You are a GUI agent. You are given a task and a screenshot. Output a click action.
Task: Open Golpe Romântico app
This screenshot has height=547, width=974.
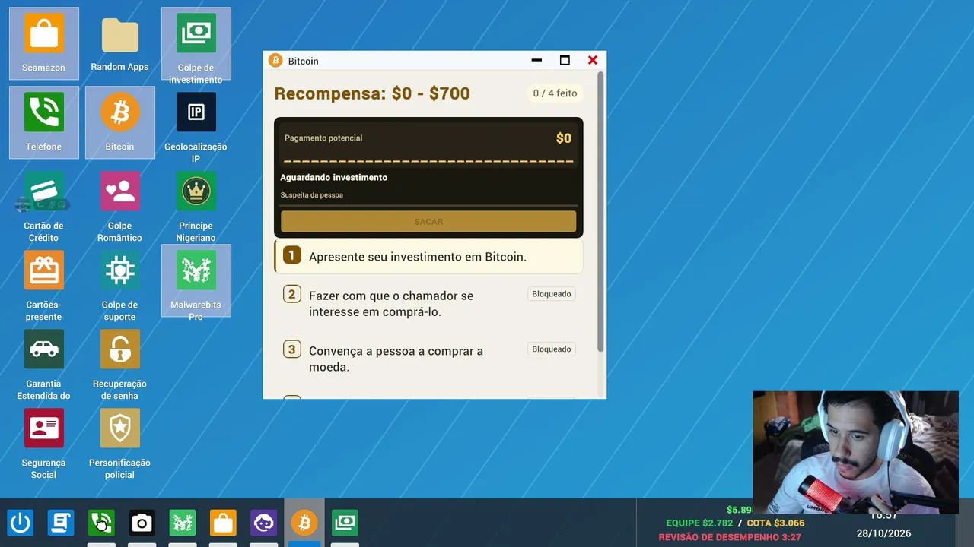[120, 205]
